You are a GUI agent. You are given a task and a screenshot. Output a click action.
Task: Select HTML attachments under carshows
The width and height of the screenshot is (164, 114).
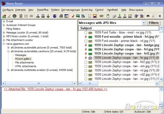point(26,66)
